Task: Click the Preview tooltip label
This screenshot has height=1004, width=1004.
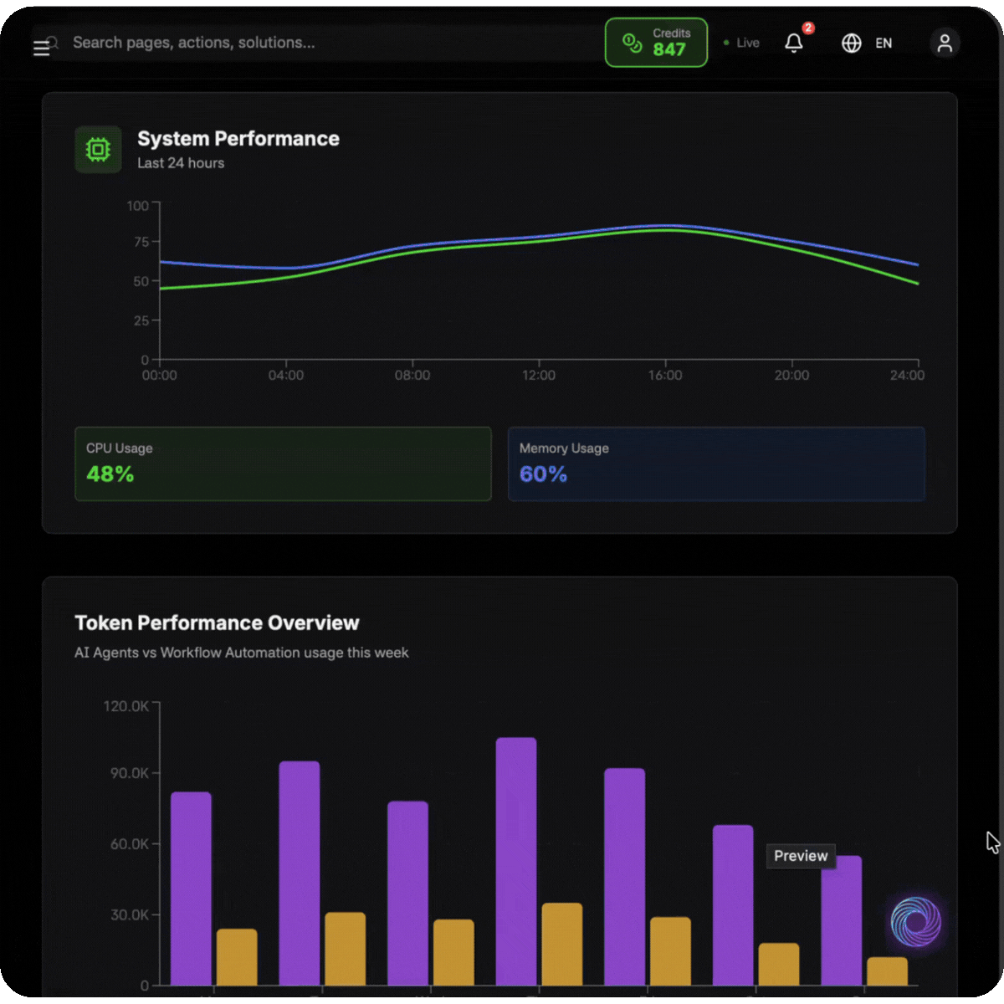Action: pyautogui.click(x=801, y=856)
